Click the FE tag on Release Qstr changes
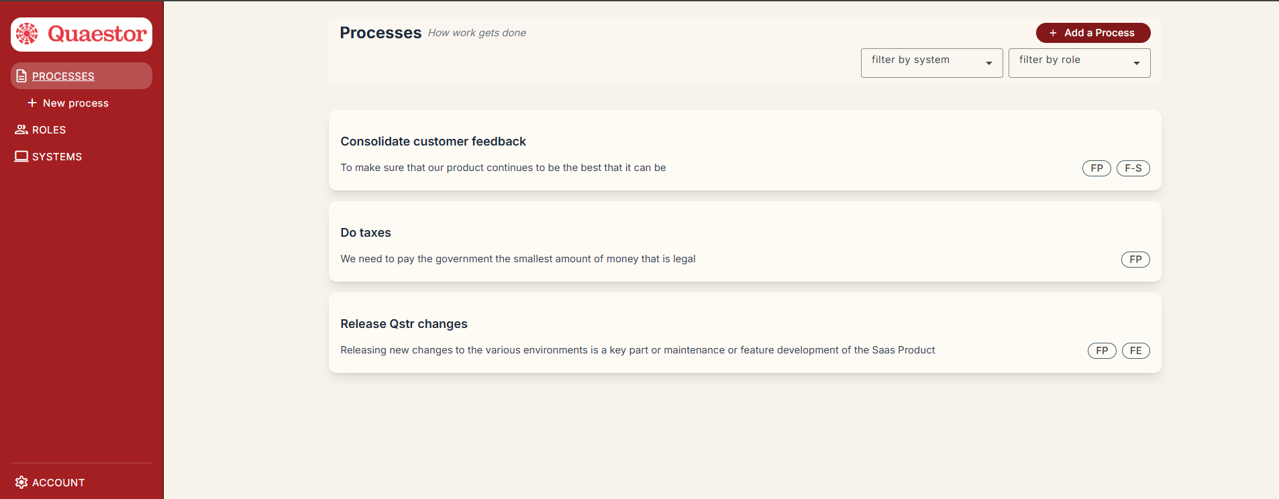 (1135, 351)
